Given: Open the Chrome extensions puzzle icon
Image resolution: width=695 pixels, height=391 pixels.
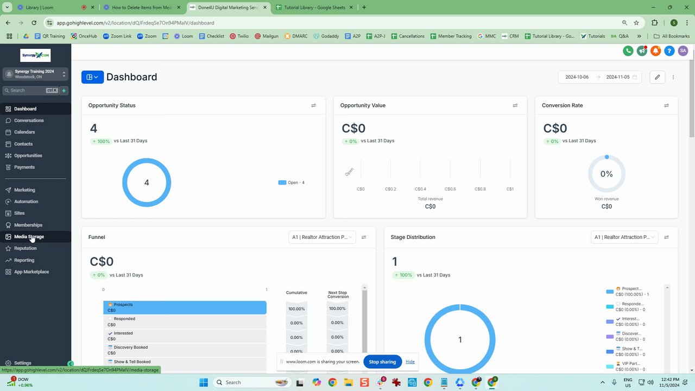Looking at the screenshot, I should click(x=654, y=23).
